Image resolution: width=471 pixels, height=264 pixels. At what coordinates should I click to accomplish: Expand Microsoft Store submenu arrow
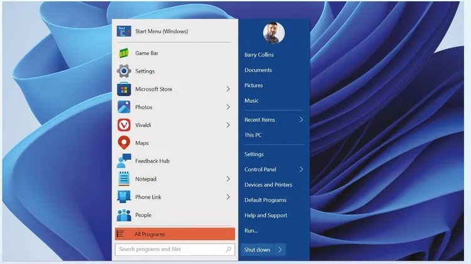click(228, 89)
